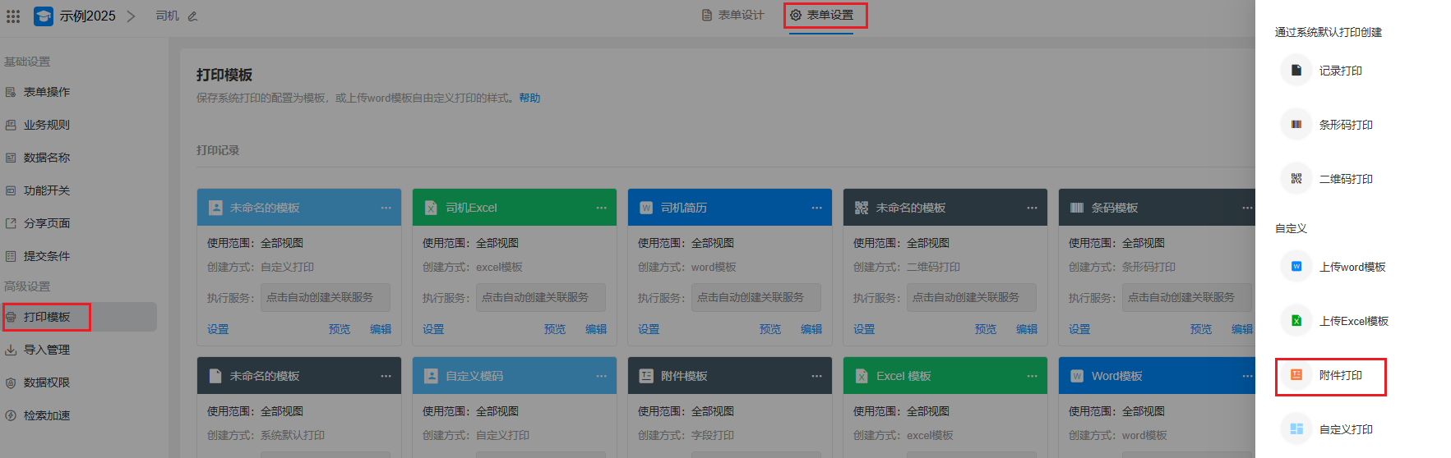Choose the 条形码打印 barcode icon
Screen dimensions: 1451x458
pyautogui.click(x=1296, y=125)
